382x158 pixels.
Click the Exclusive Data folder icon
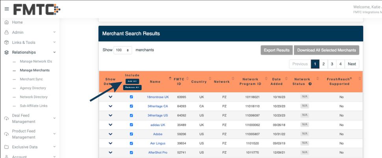coord(6,147)
